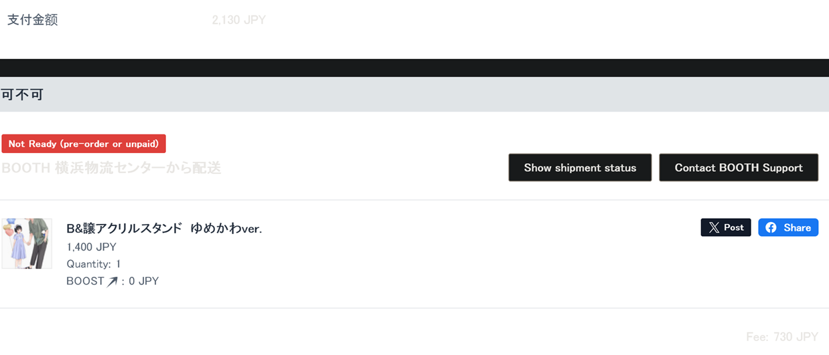Click the 1,400 JPY item price
Screen dimensions: 829x355
click(x=91, y=247)
